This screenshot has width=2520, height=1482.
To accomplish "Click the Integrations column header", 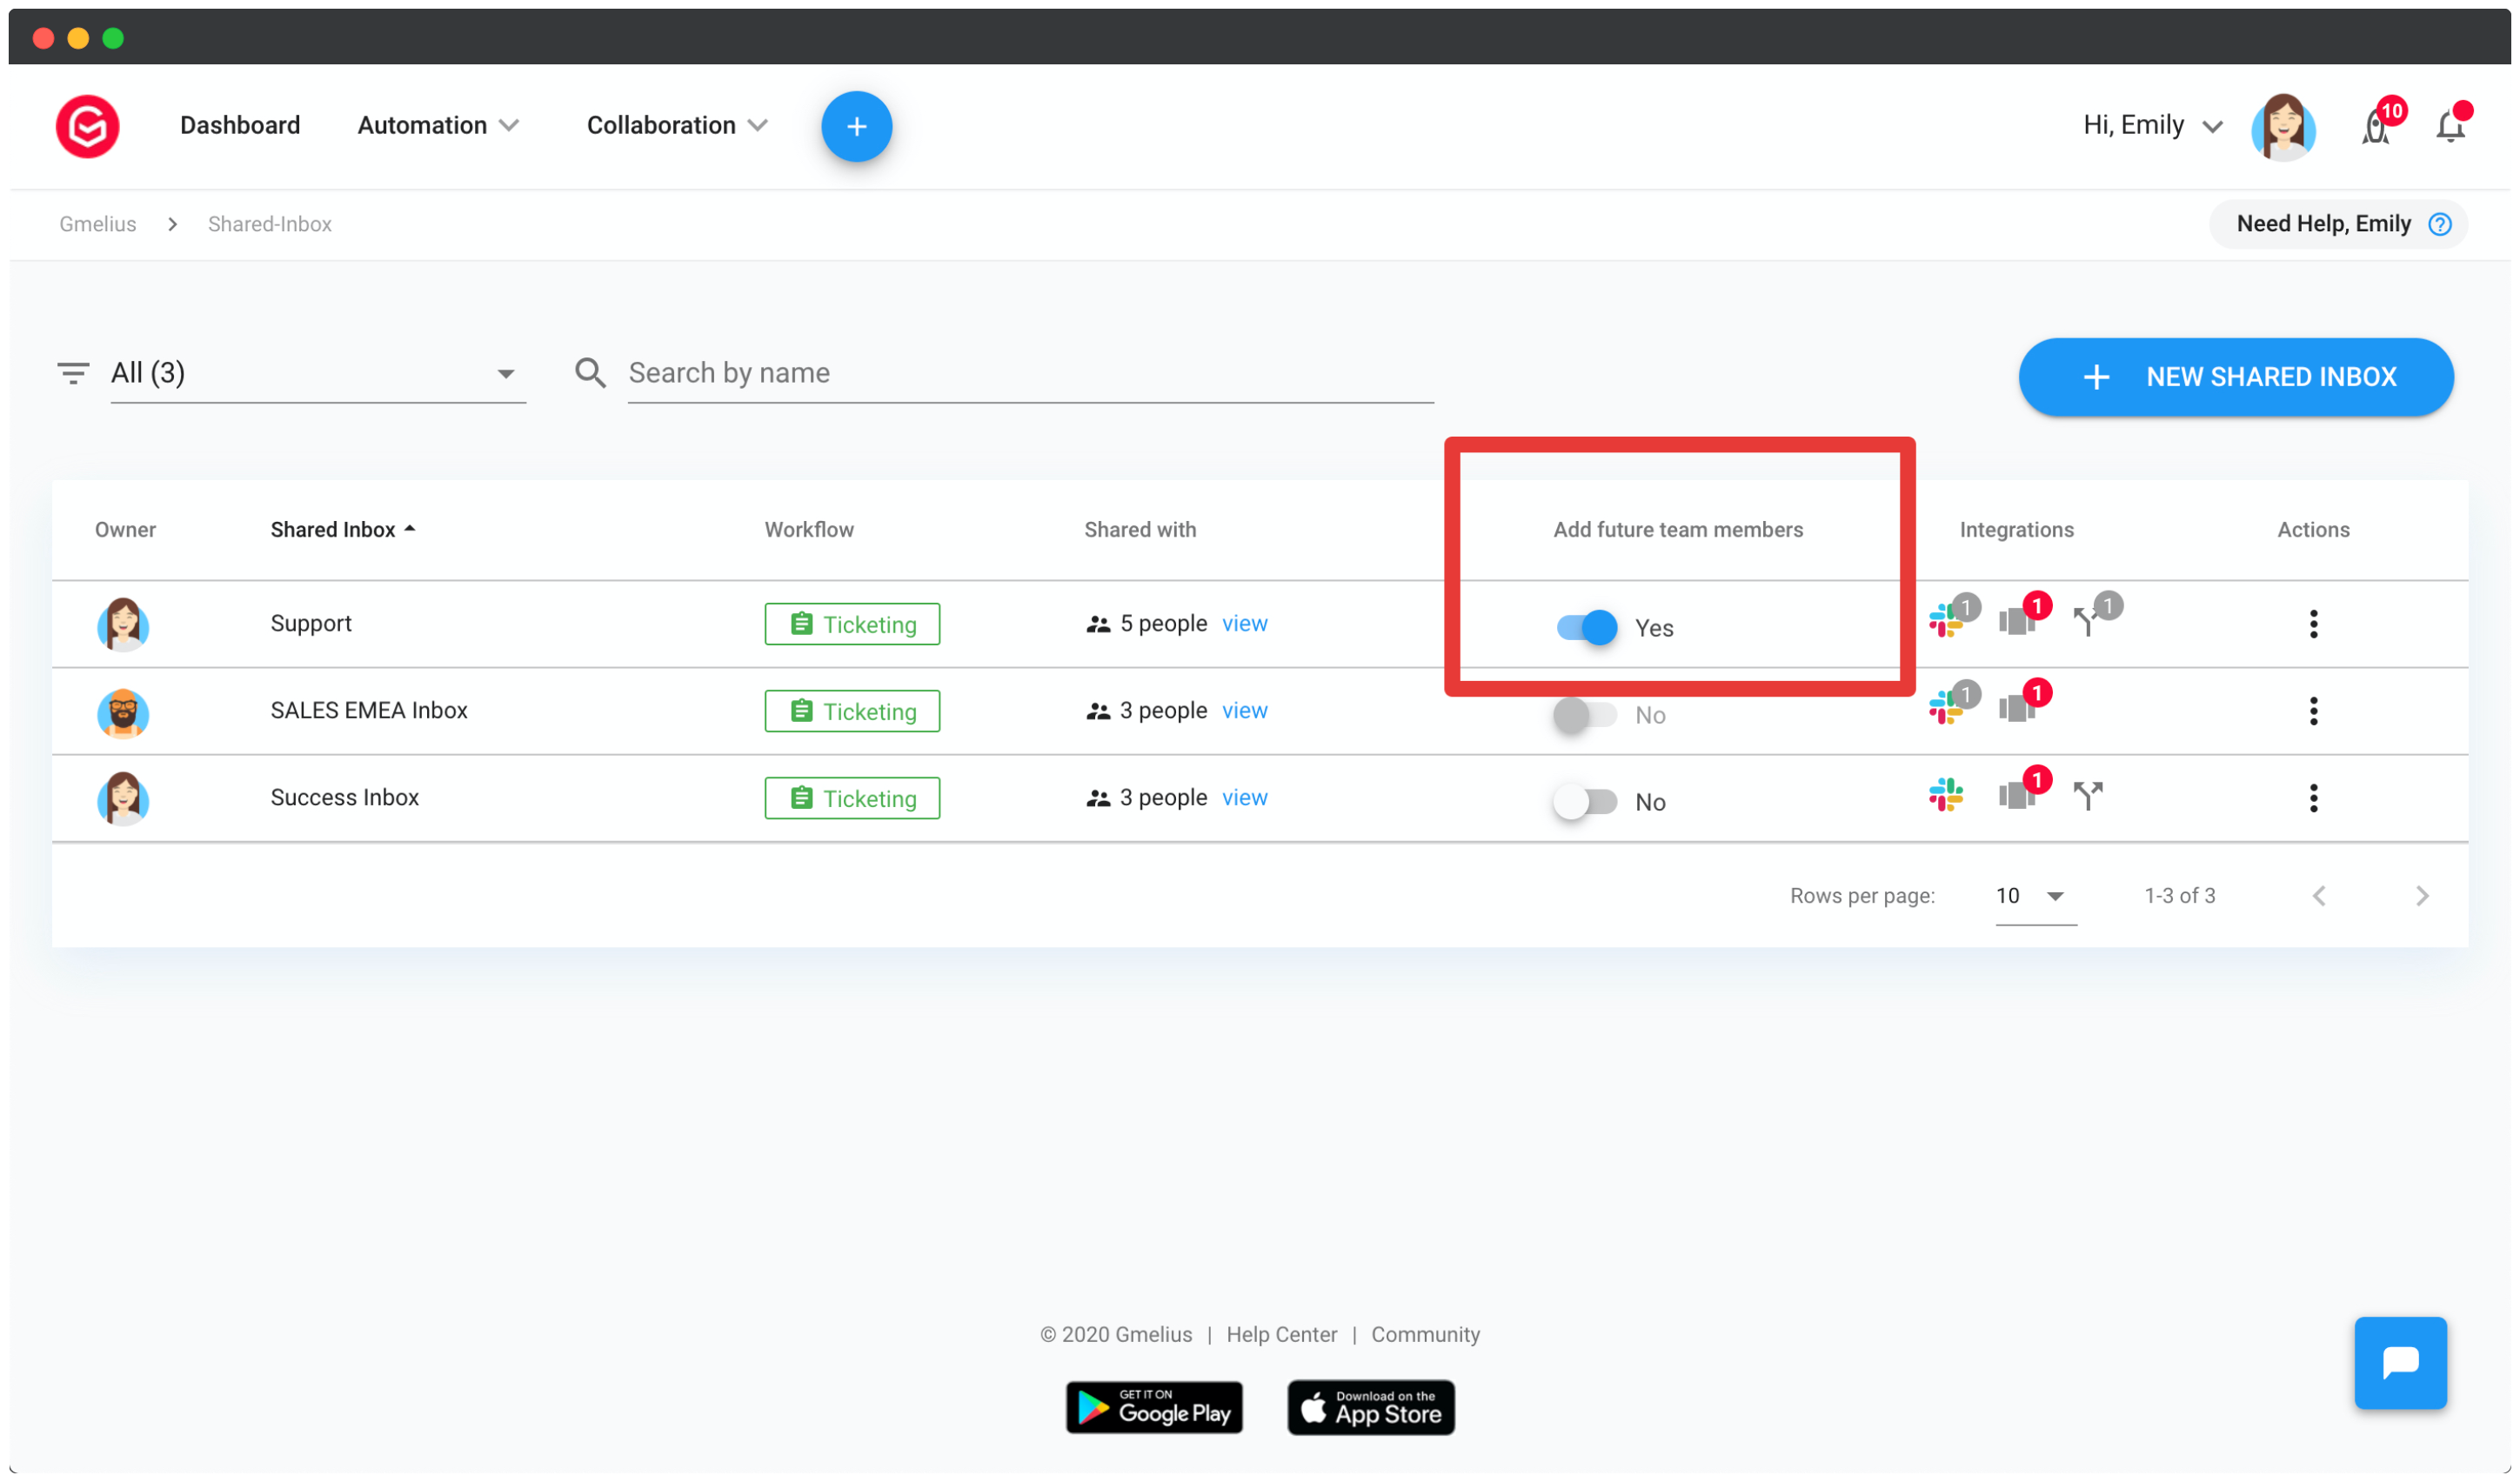I will tap(2016, 530).
